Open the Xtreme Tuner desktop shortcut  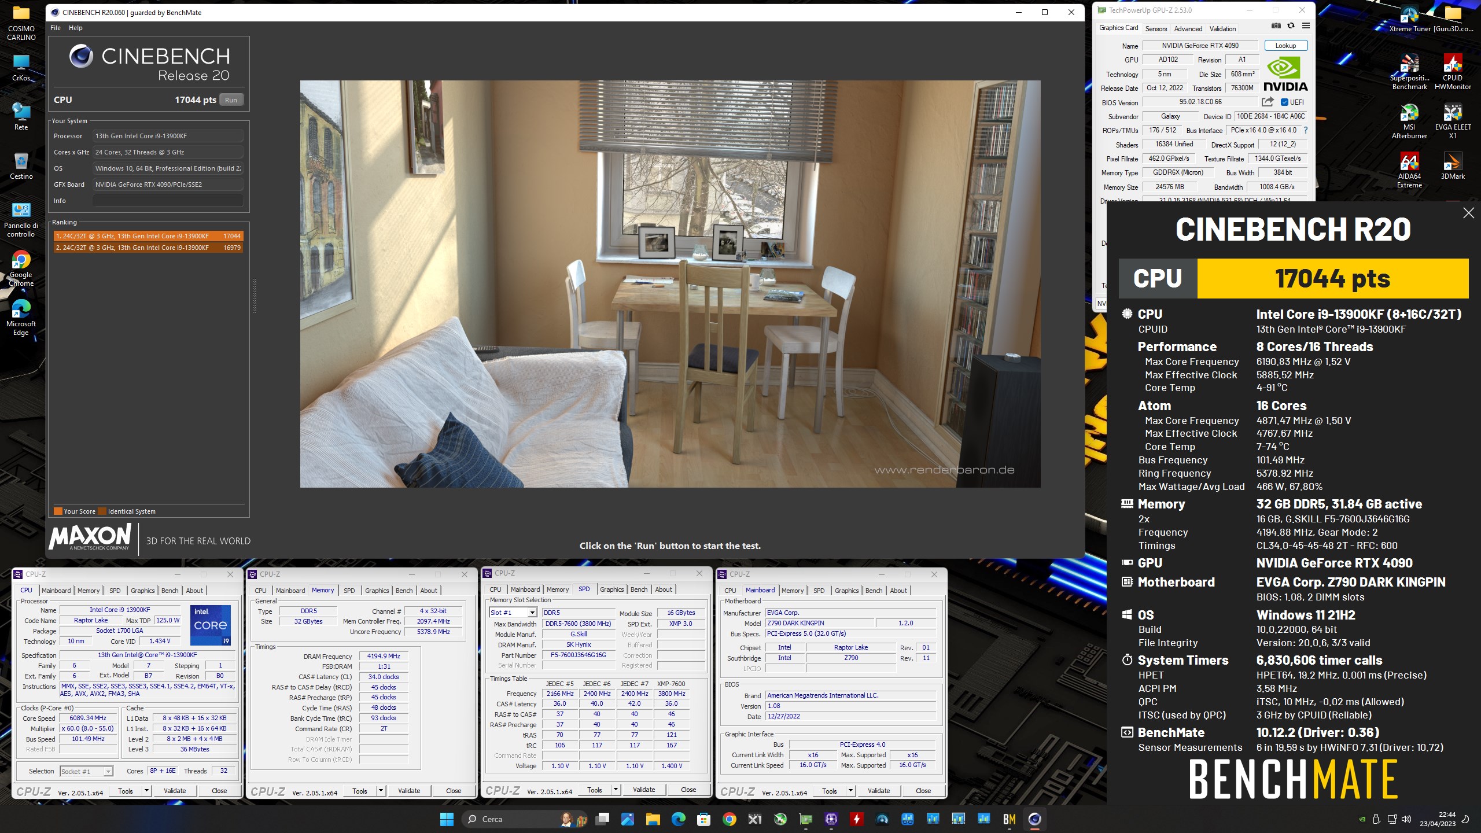(1409, 20)
